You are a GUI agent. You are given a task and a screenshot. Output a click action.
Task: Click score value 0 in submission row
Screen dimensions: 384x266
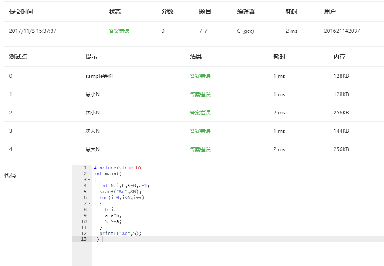click(163, 31)
